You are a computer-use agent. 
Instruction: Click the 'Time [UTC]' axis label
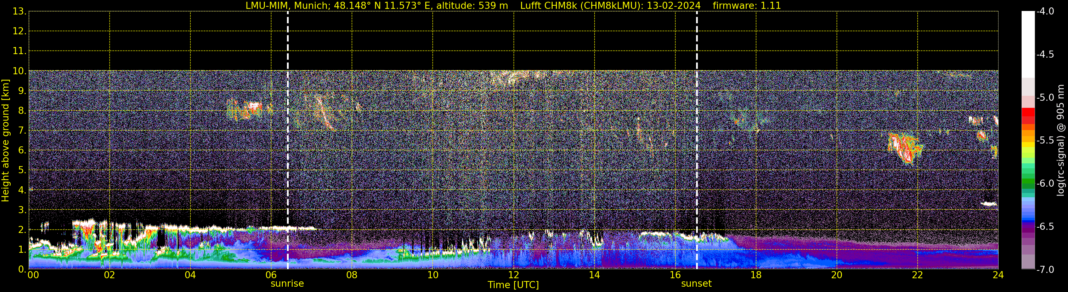[513, 285]
